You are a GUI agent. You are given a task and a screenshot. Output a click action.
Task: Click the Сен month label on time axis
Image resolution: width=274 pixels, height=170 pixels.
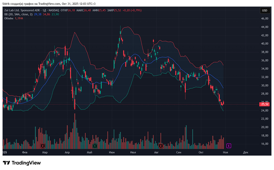[x=179, y=152]
